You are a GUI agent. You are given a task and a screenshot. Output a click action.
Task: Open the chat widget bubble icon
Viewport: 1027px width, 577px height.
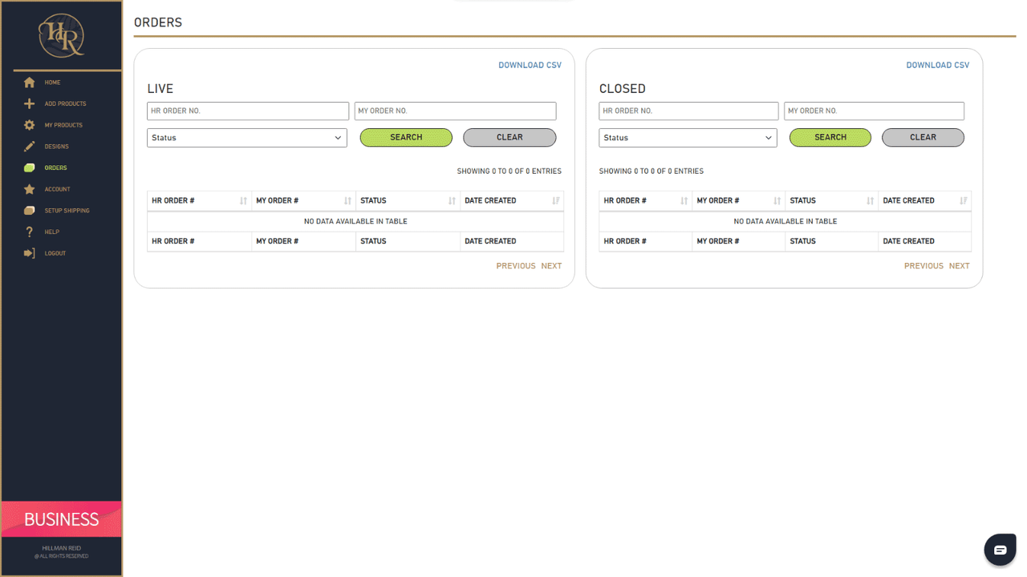click(x=1000, y=549)
